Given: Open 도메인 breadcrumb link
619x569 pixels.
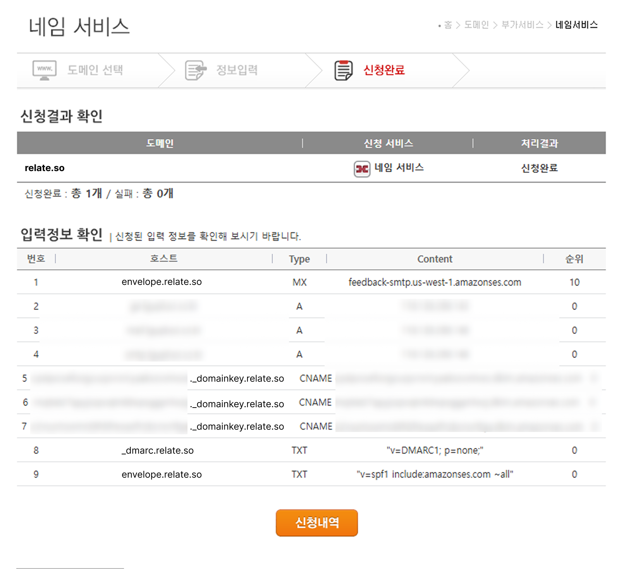Looking at the screenshot, I should pyautogui.click(x=476, y=25).
